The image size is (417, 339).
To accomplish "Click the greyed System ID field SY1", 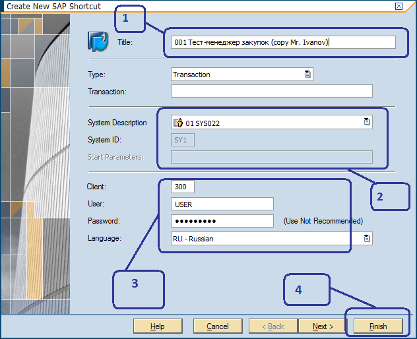I will point(182,140).
